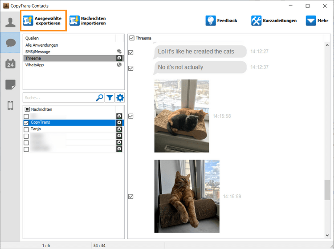Screen dimensions: 334x249
Task: Click the 1 : 6 status bar counter
Action: click(x=46, y=245)
